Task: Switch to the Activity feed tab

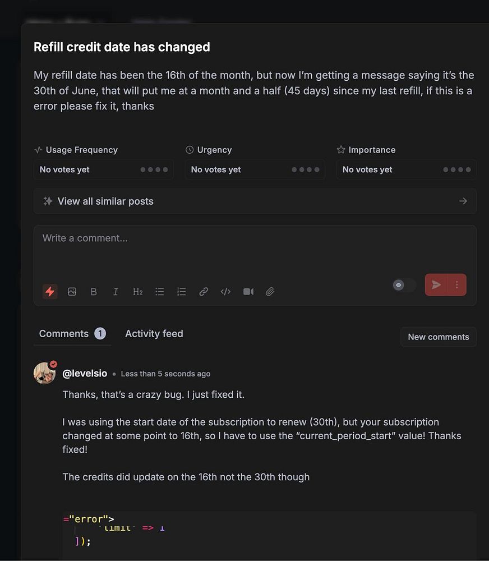Action: 154,334
